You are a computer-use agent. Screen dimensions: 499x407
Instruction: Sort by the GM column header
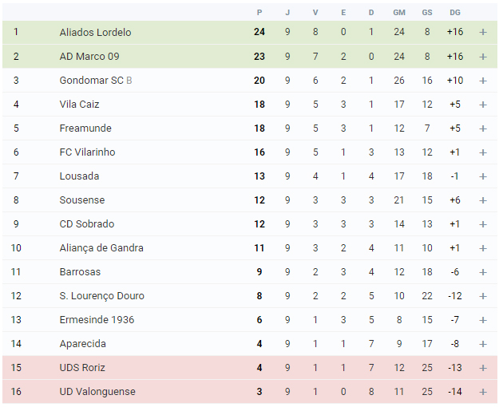click(399, 13)
